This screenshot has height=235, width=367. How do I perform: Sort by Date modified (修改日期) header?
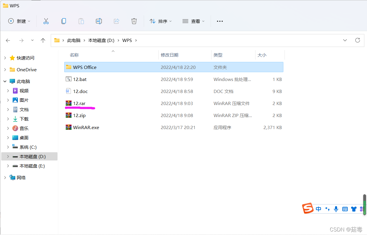click(170, 55)
